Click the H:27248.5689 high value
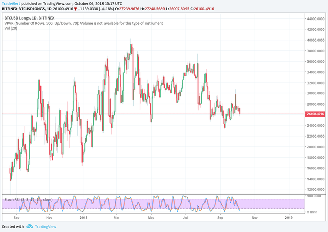The height and width of the screenshot is (232, 328). [153, 9]
